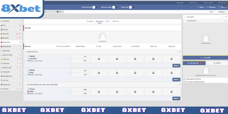Viewport: 228px width, 114px height.
Task: Select the Quần Vợt tennis ball icon
Action: point(2,59)
